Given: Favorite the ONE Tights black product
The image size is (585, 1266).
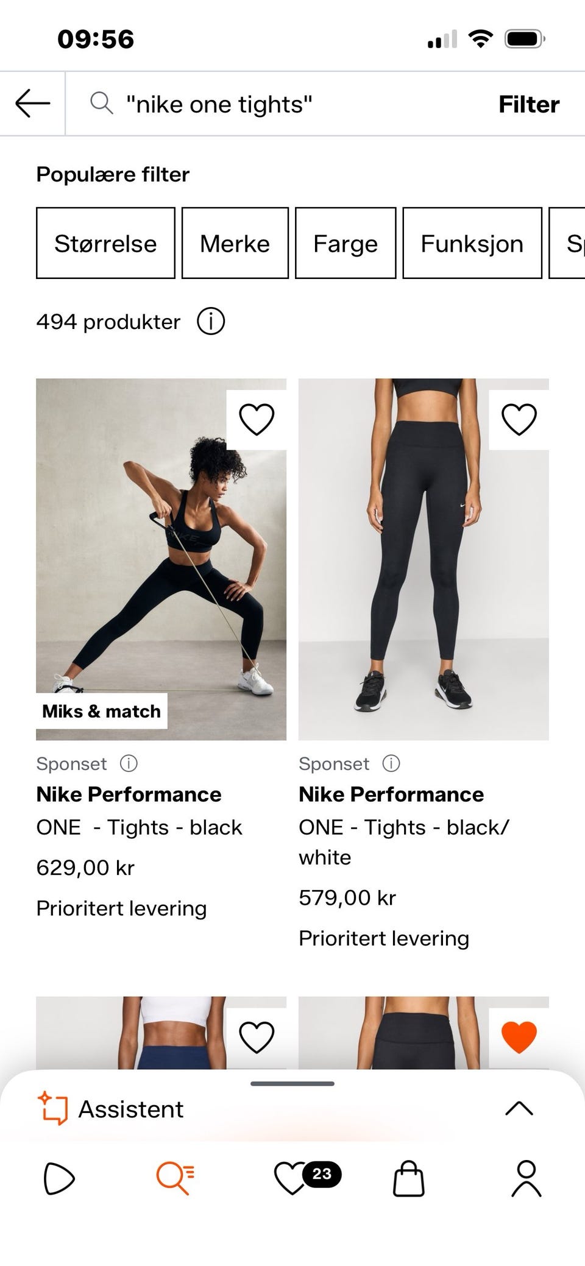Looking at the screenshot, I should [257, 420].
